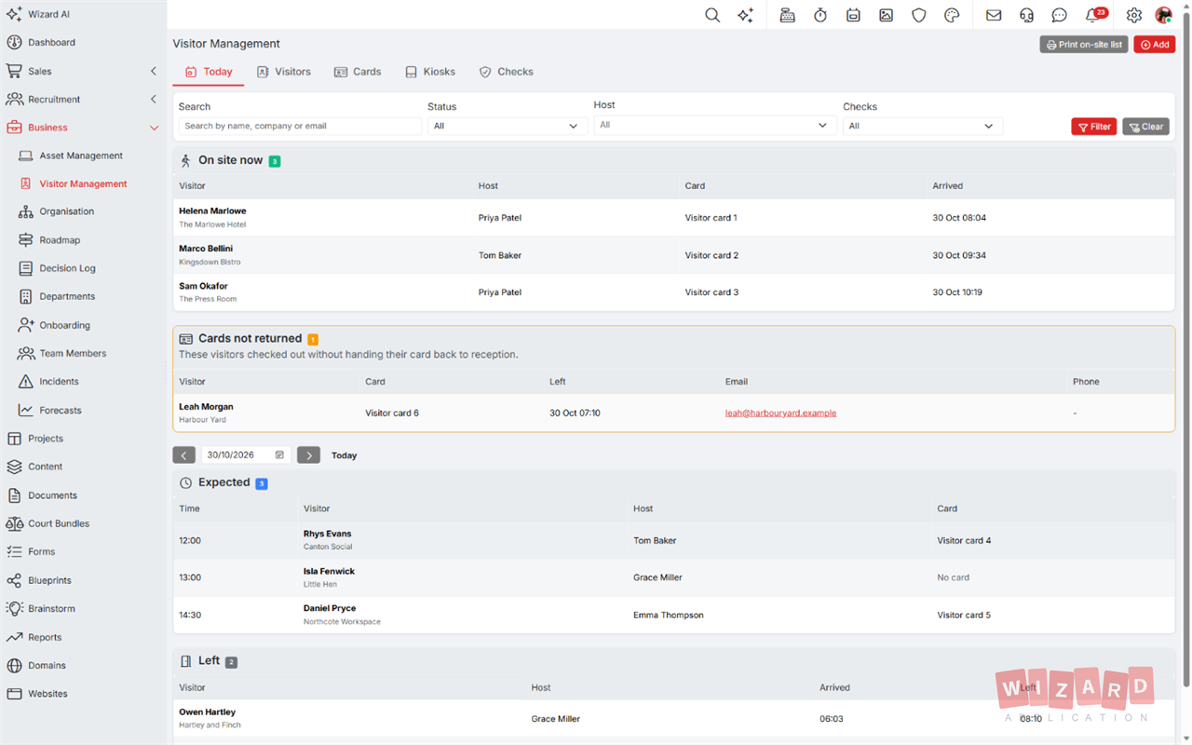
Task: Open the image gallery icon
Action: pyautogui.click(x=886, y=15)
